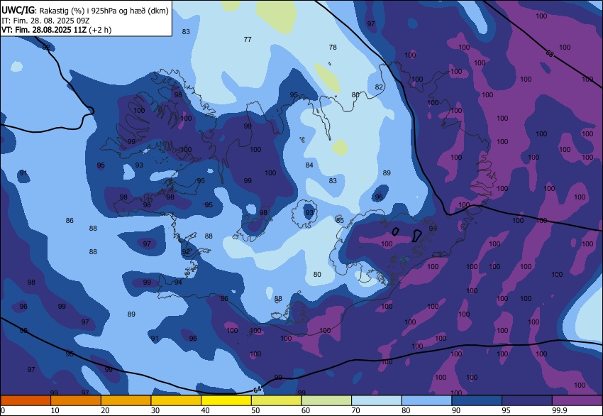The width and height of the screenshot is (603, 416).
Task: Click the humidity value '77' on the map
Action: pyautogui.click(x=248, y=39)
